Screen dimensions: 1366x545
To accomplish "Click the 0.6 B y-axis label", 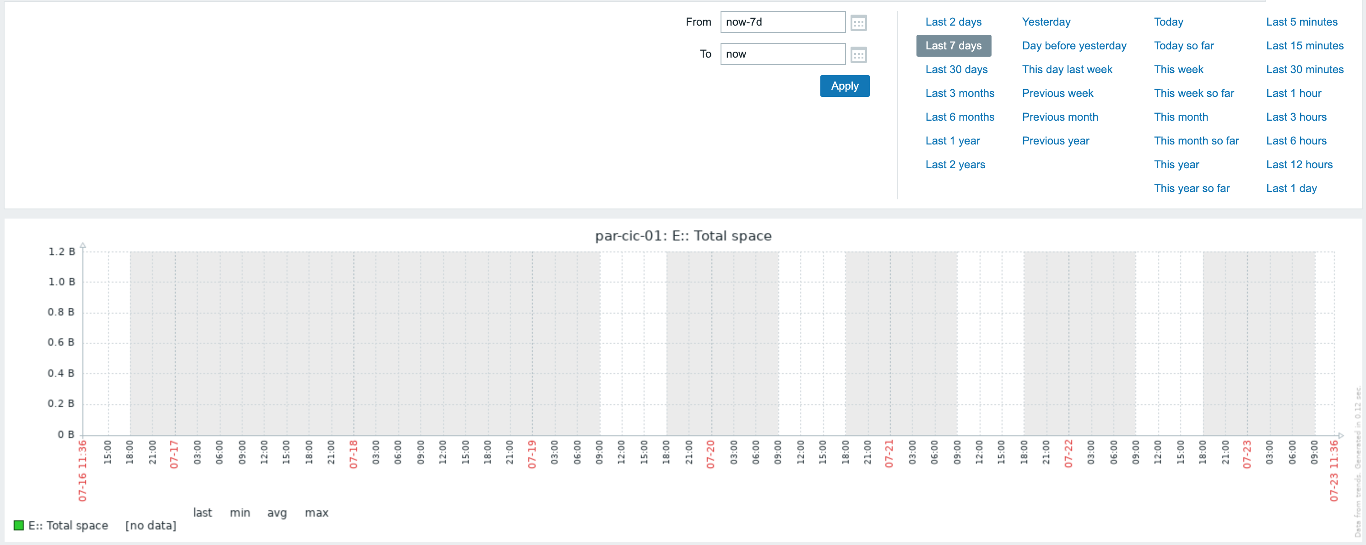I will (61, 342).
